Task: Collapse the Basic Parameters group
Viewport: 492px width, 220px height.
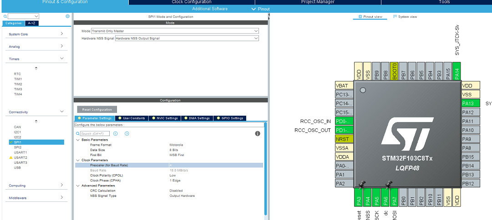Action: tap(78, 140)
